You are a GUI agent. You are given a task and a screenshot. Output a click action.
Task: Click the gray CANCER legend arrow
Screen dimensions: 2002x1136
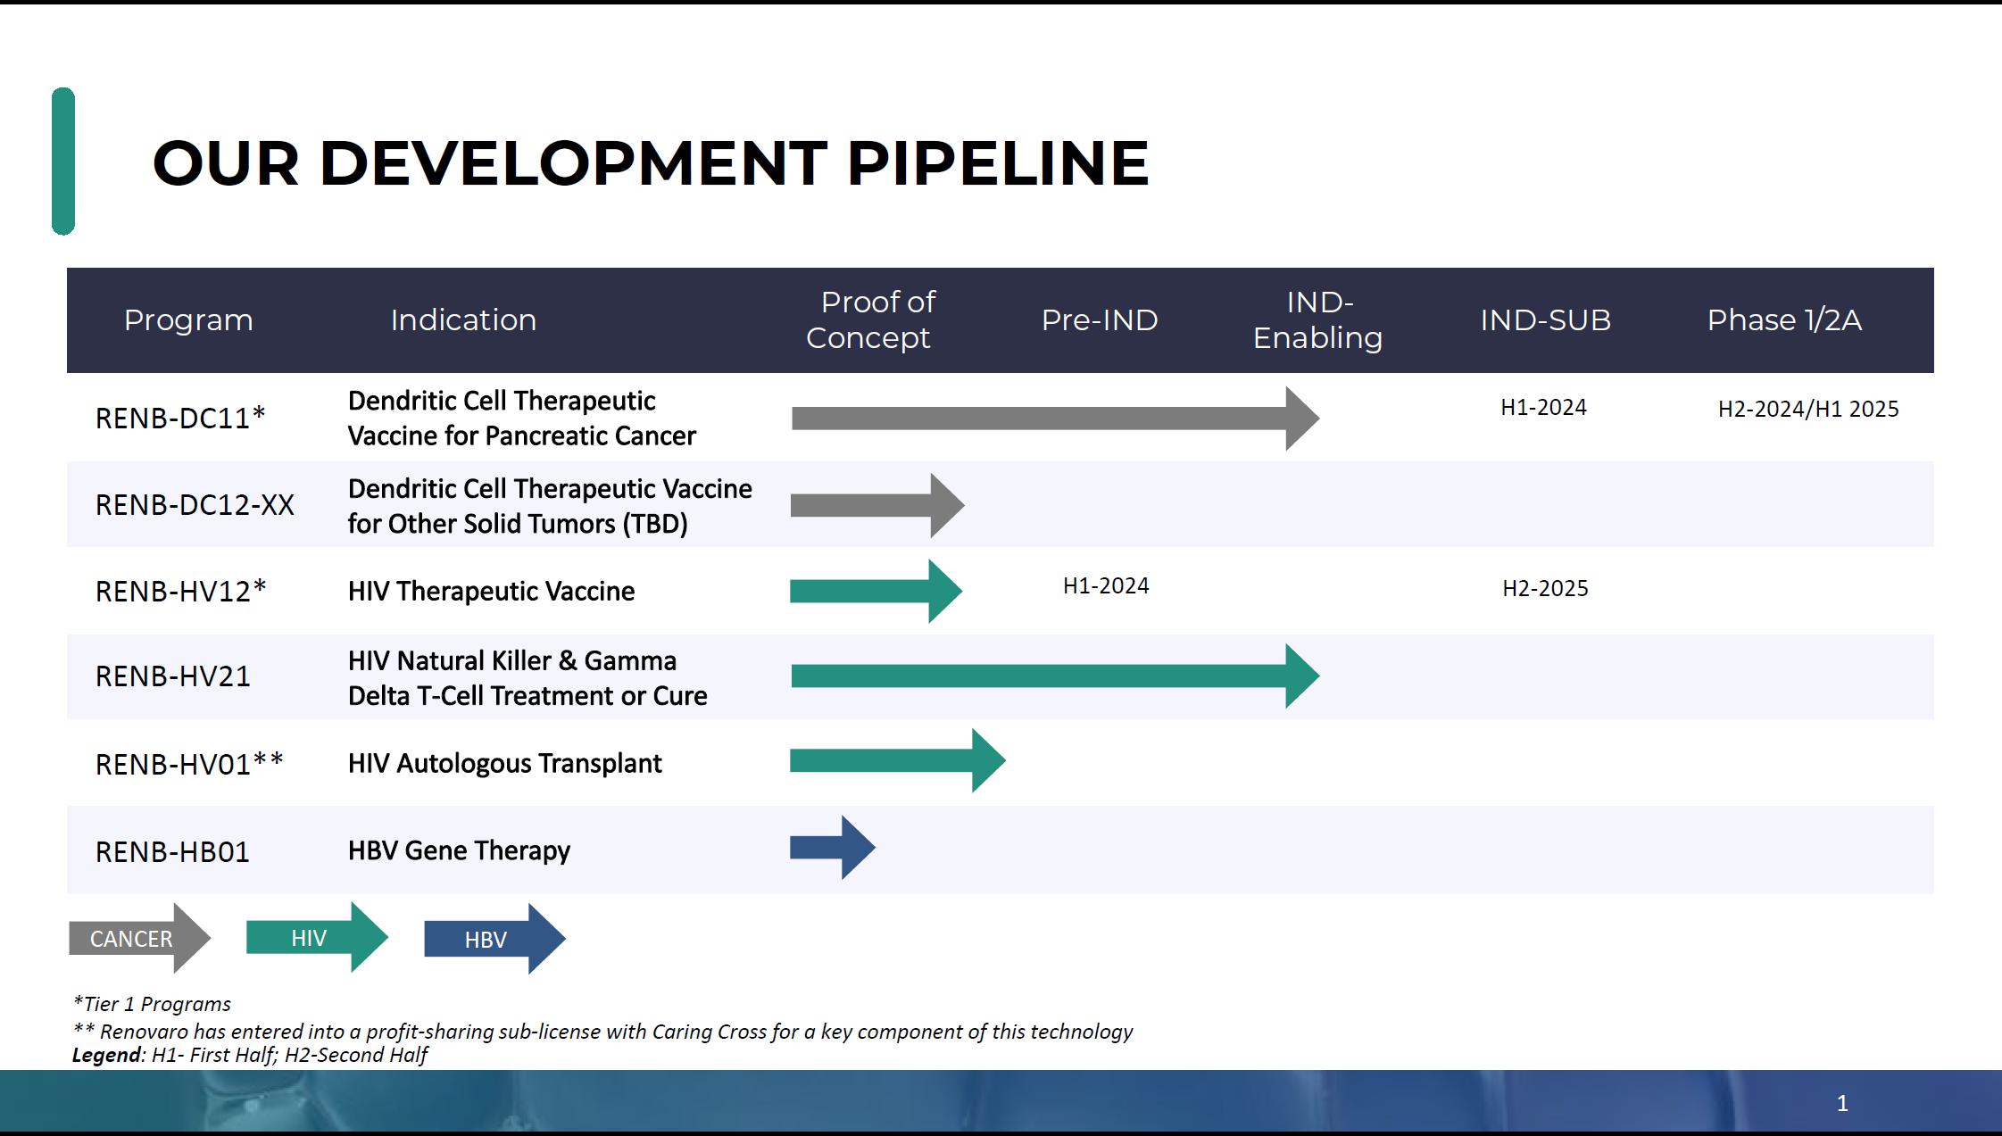138,939
